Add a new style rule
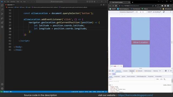This screenshot has height=97, width=173. [x=164, y=79]
